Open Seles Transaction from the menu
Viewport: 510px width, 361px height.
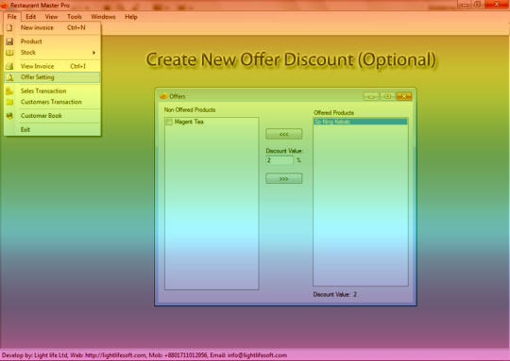tap(52, 90)
